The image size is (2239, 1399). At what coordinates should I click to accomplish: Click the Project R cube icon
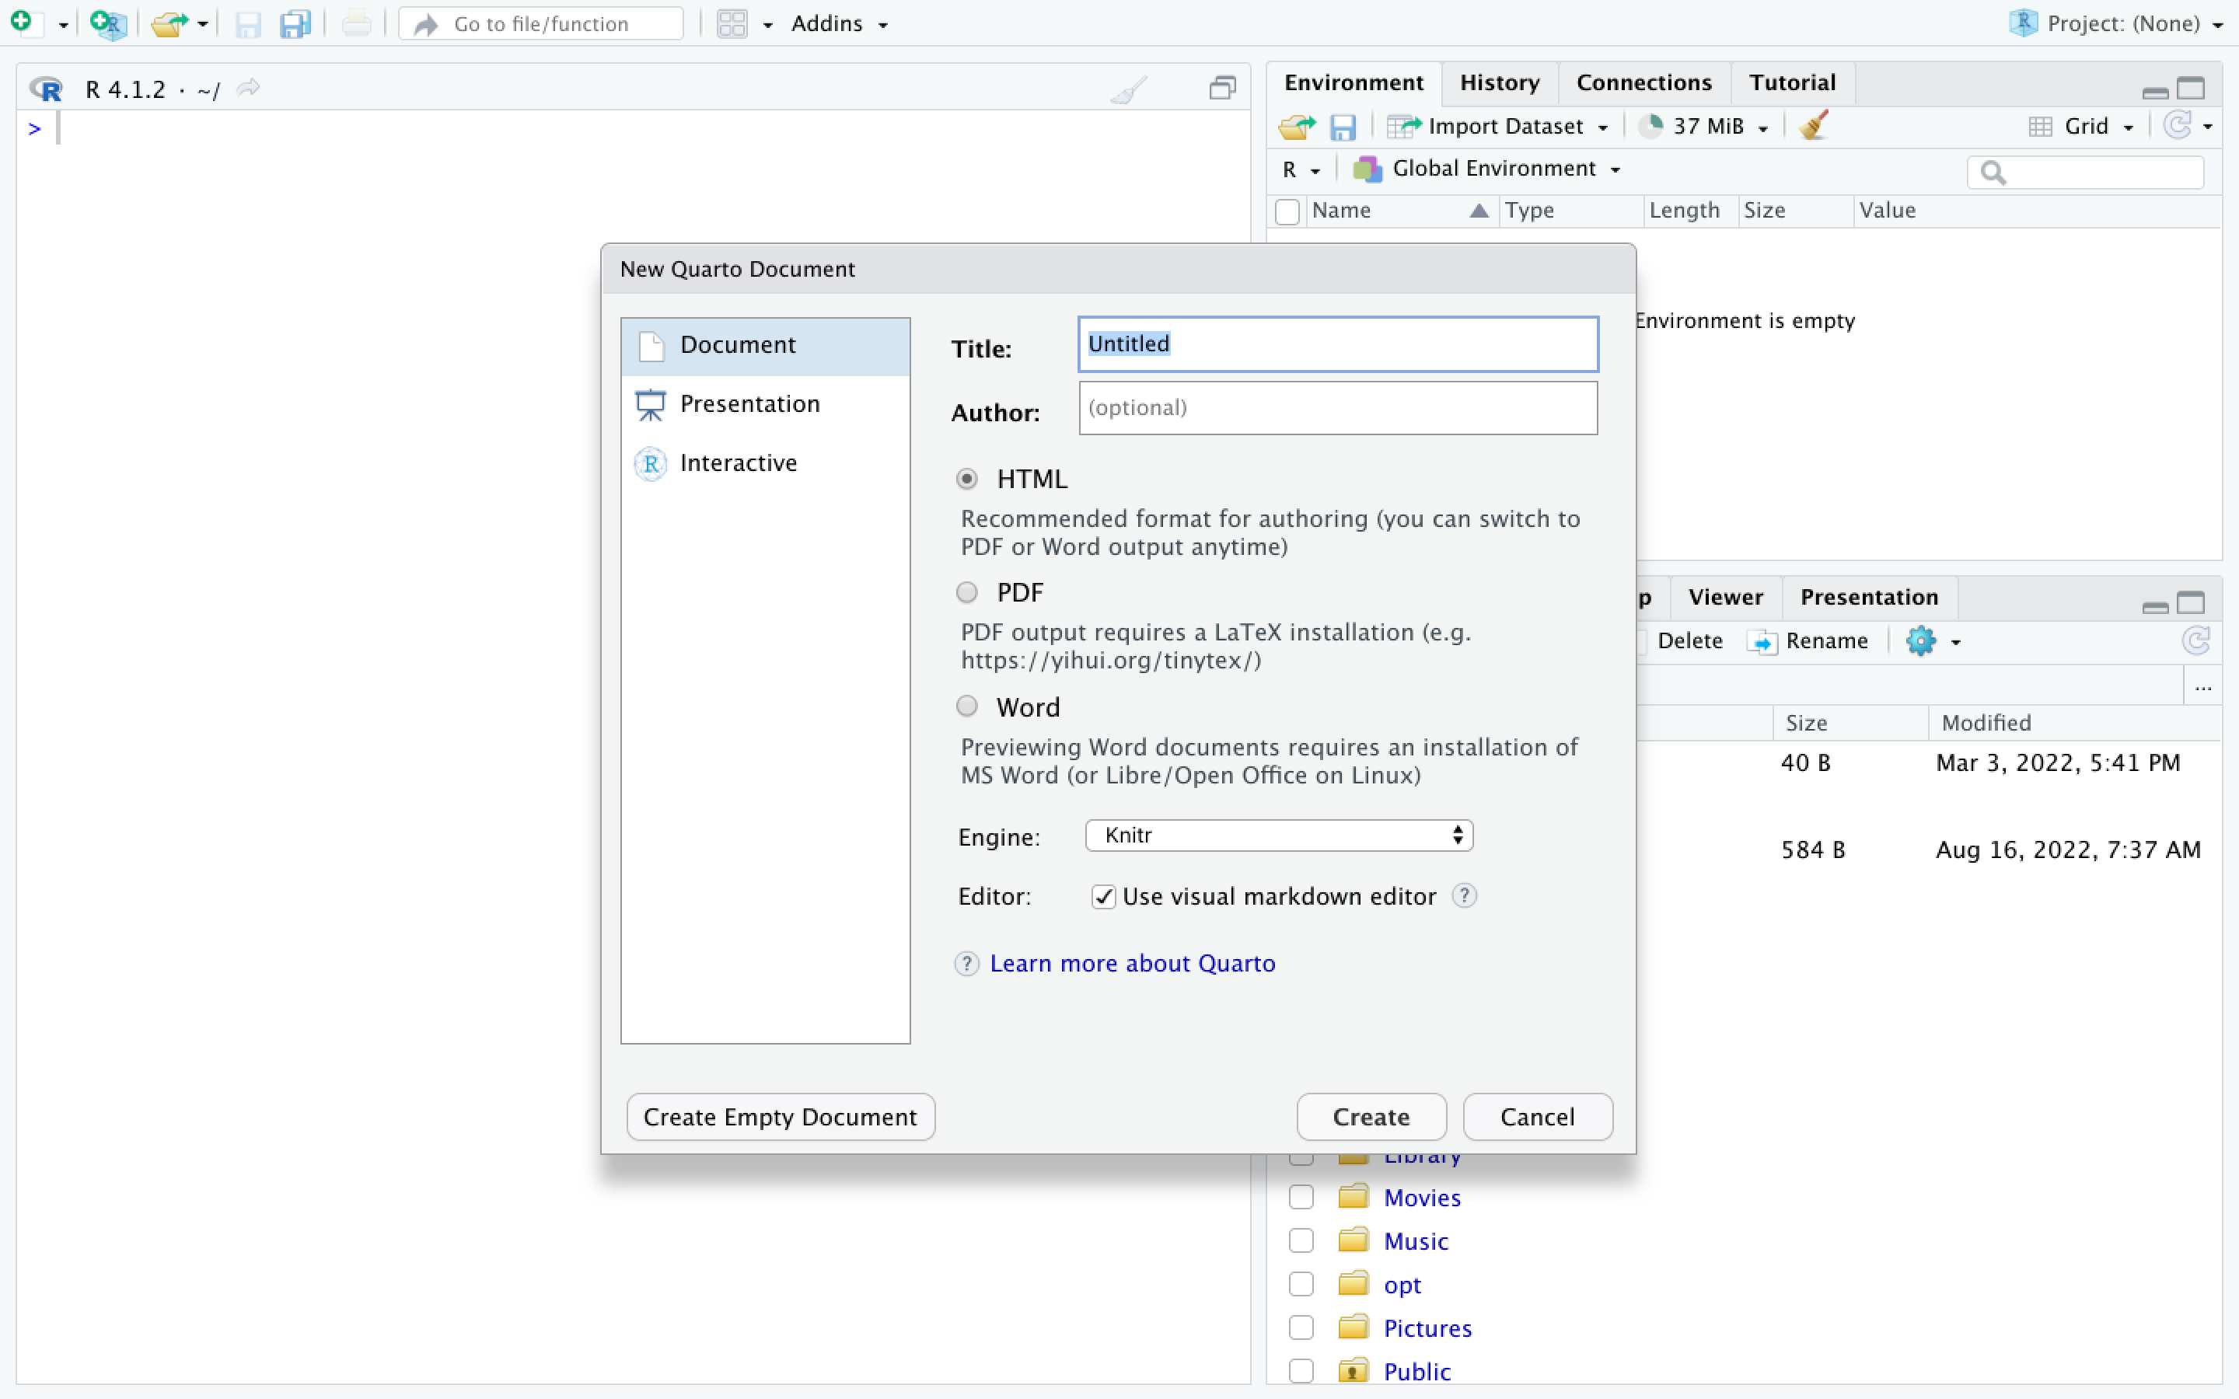tap(2024, 23)
